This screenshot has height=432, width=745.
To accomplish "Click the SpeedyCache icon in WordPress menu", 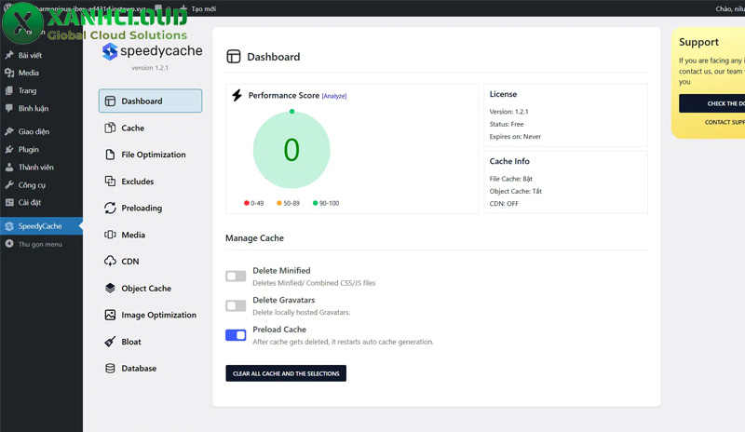I will point(9,226).
